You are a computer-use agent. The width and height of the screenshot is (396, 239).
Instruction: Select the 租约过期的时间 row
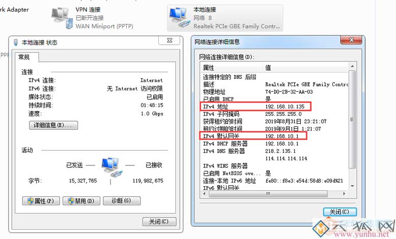click(x=275, y=129)
